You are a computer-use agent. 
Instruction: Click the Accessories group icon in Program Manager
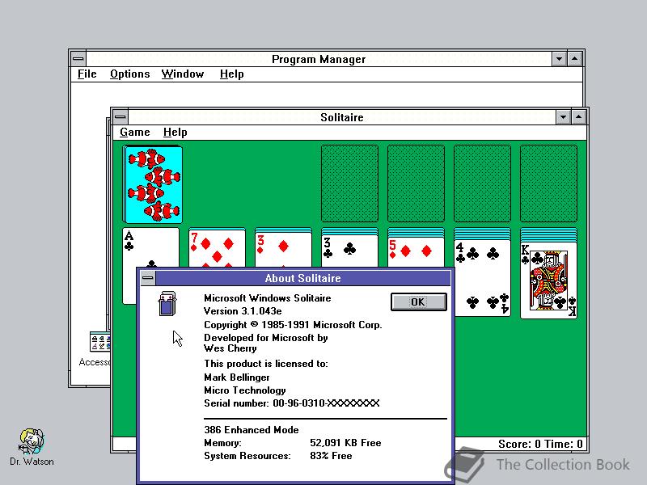[99, 342]
